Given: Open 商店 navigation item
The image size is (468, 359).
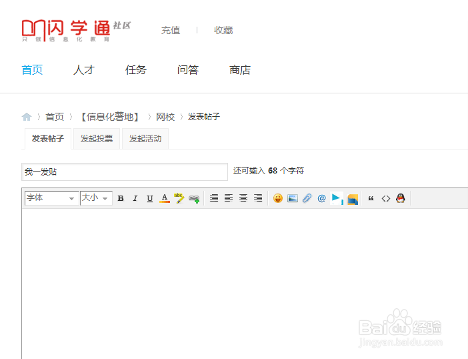Looking at the screenshot, I should click(x=240, y=70).
